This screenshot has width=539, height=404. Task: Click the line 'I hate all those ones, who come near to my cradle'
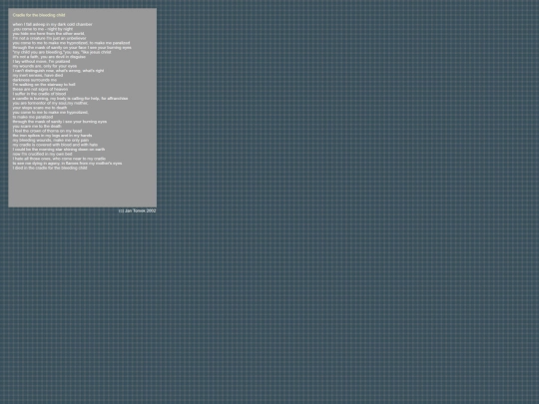(59, 159)
